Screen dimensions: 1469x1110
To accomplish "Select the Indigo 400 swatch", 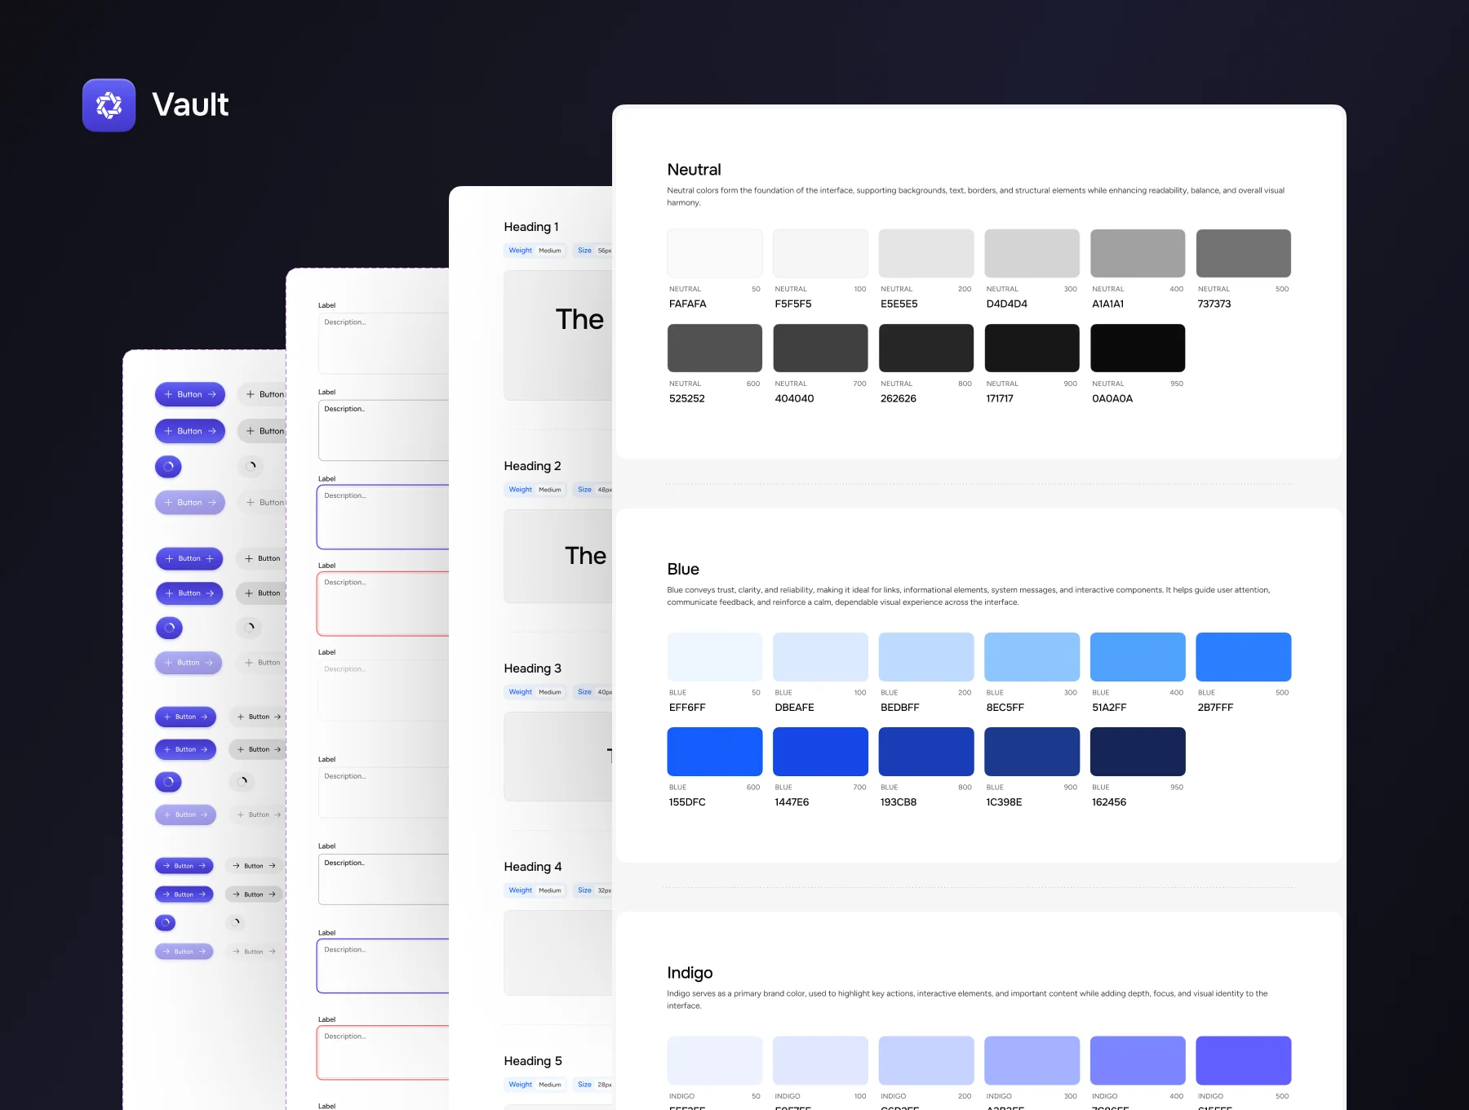I will (1138, 1060).
